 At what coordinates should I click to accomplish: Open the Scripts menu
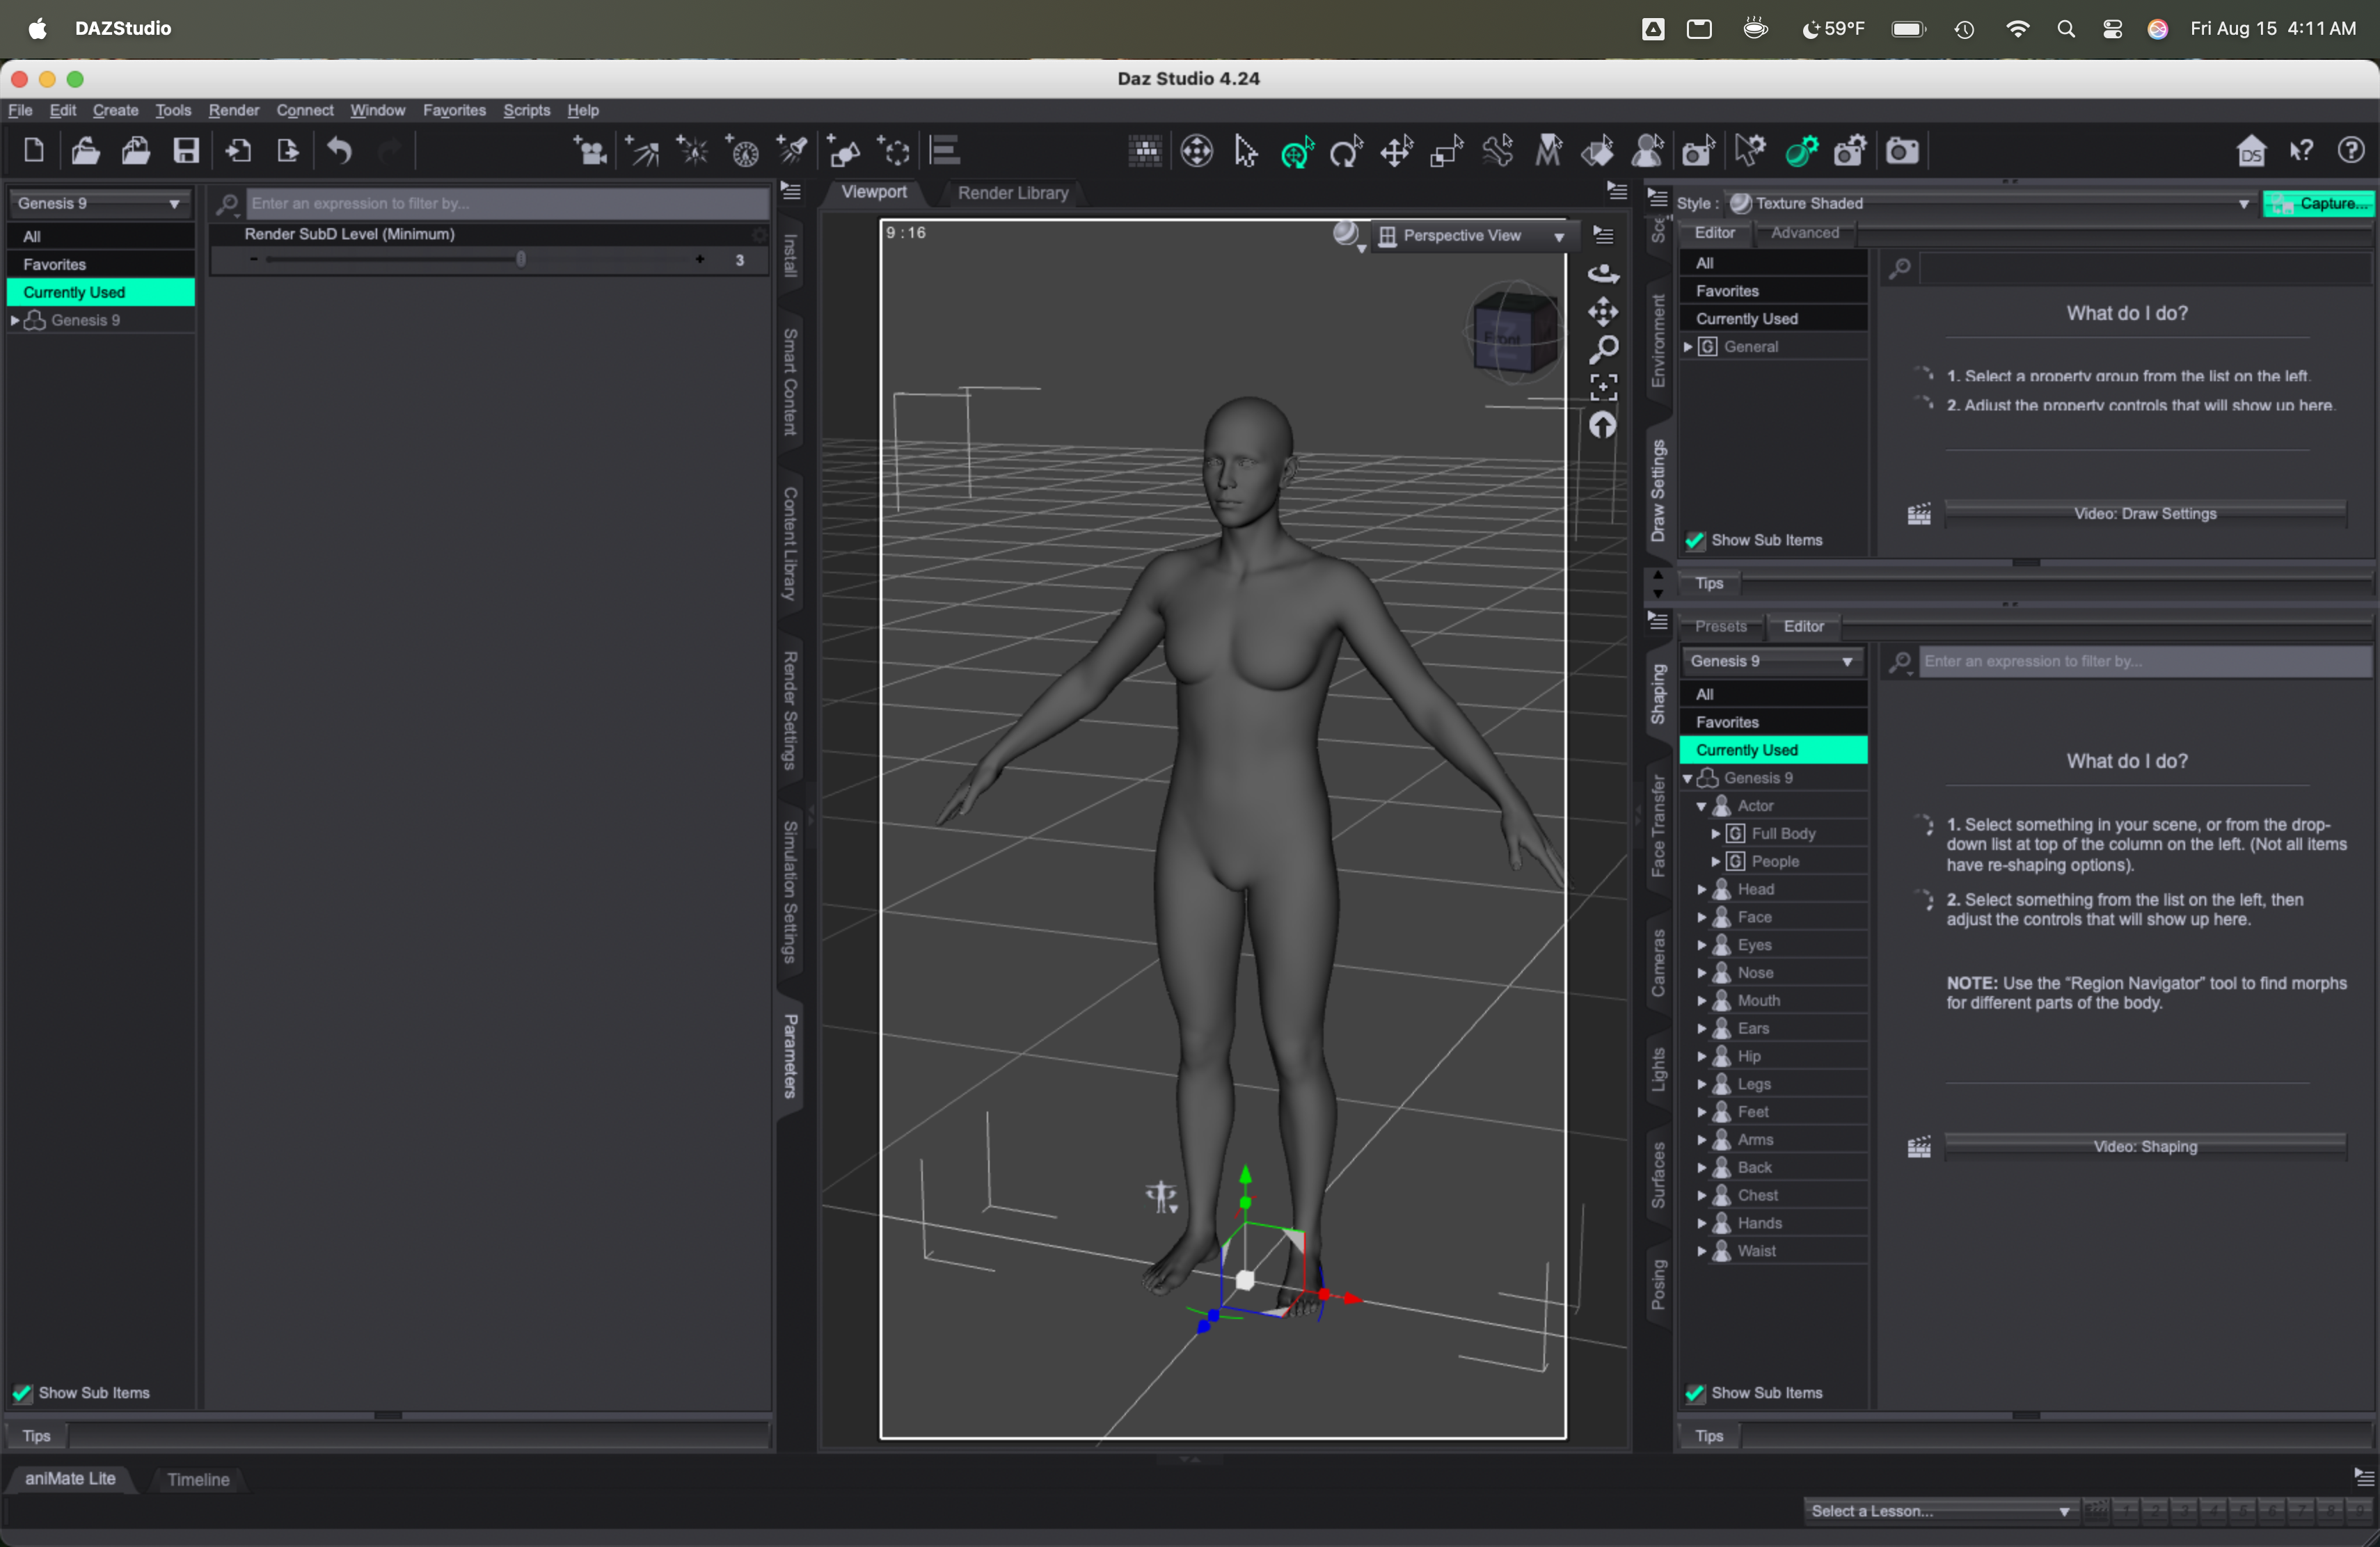point(526,110)
